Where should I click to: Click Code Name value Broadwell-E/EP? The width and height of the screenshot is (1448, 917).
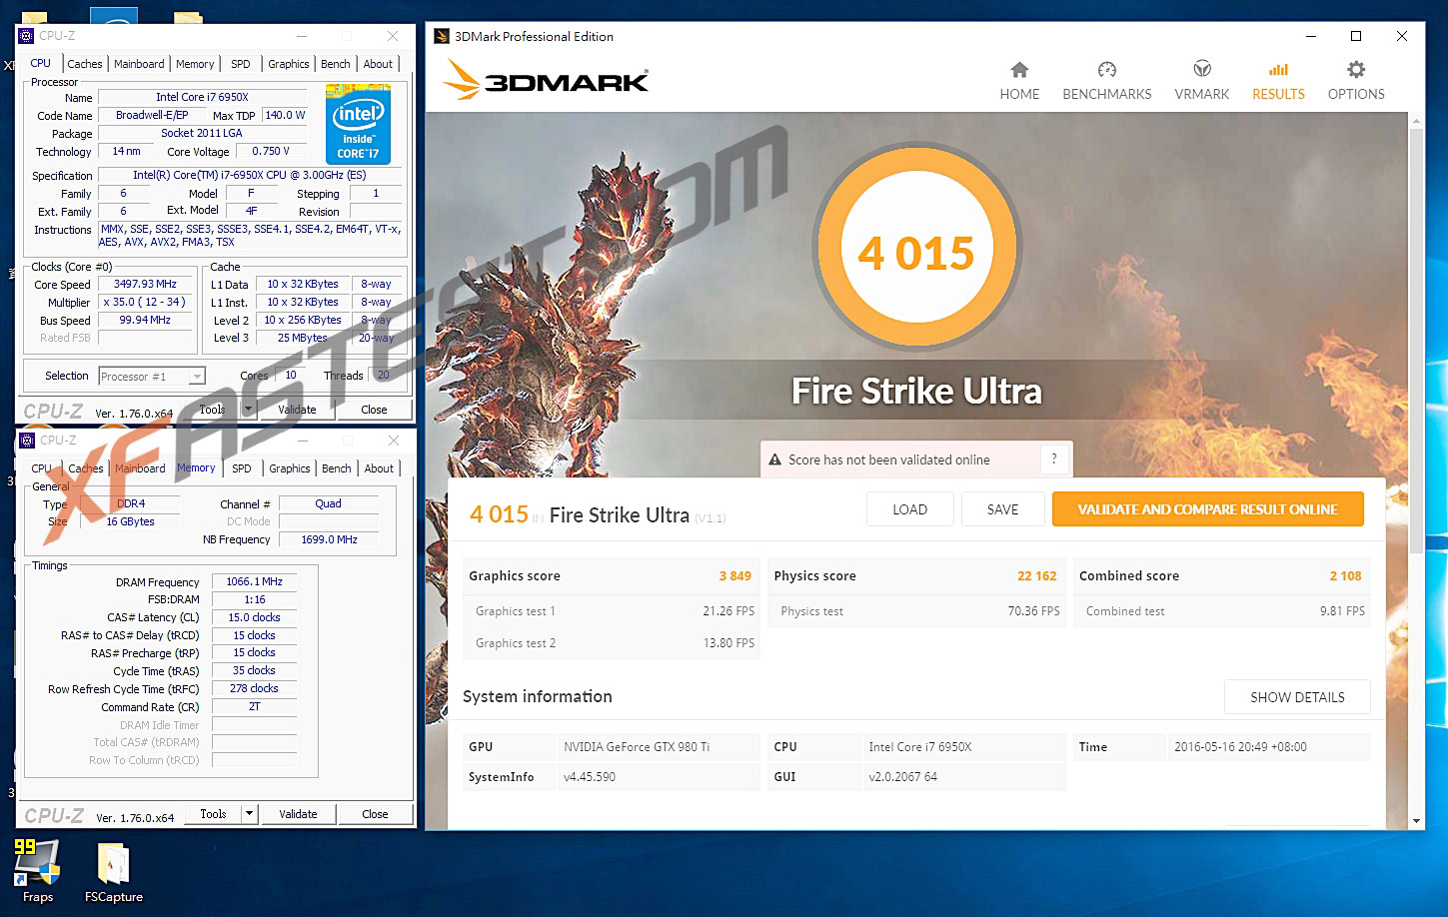[x=152, y=115]
